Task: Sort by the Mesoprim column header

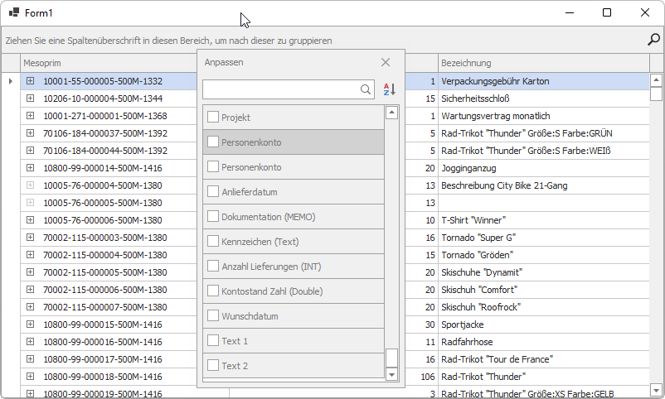Action: pos(109,63)
